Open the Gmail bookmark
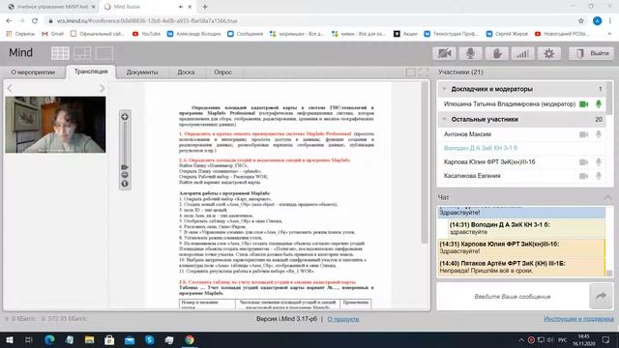Image resolution: width=619 pixels, height=348 pixels. coord(53,34)
